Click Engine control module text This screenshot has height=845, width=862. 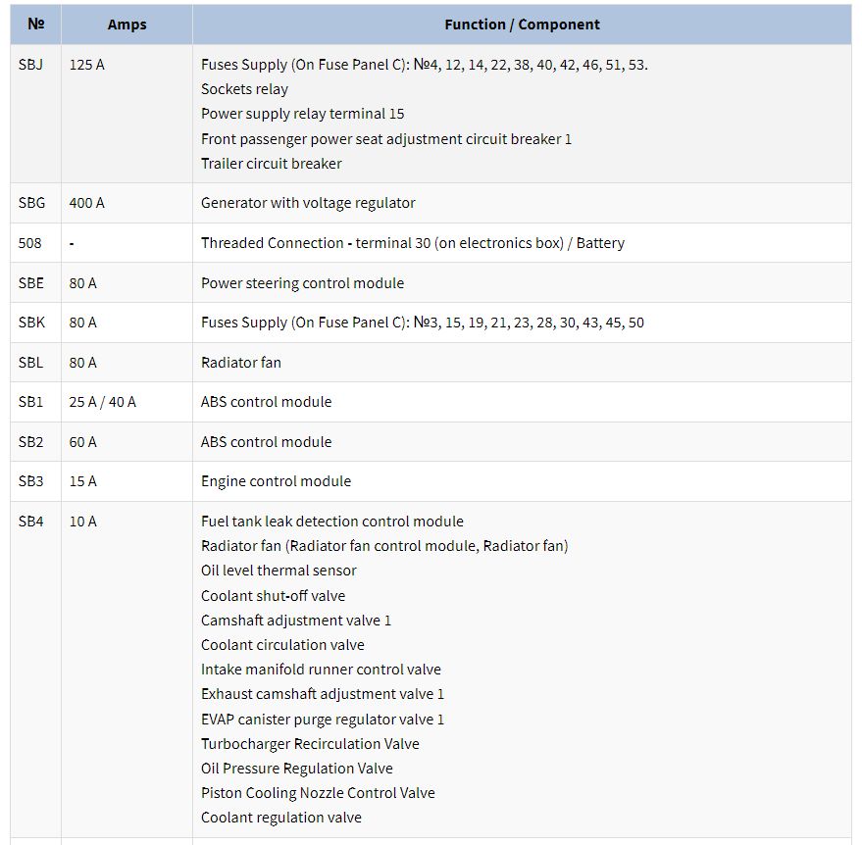(x=276, y=481)
